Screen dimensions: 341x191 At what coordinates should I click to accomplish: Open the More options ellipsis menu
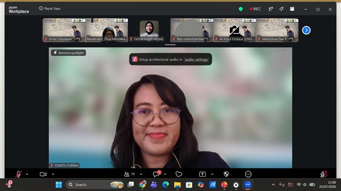[248, 174]
